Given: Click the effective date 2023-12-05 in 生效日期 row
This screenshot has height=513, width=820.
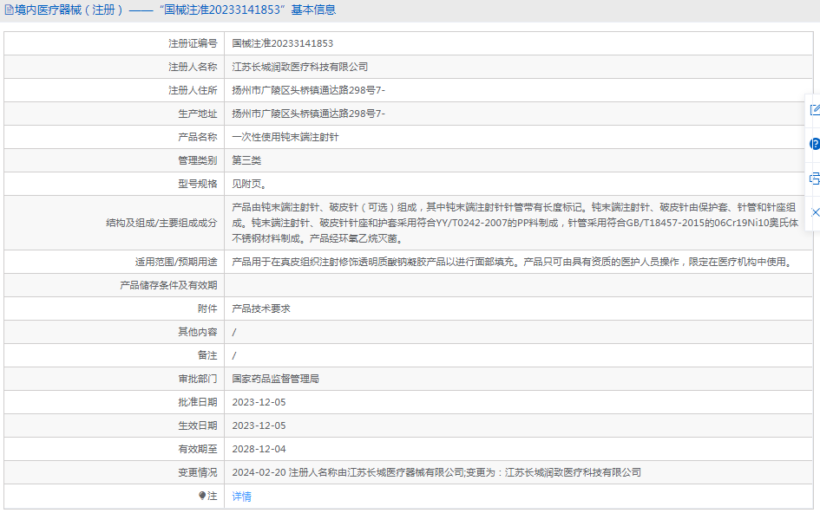Looking at the screenshot, I should 259,425.
